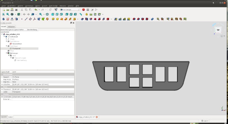Close the olga_schalter_010 document tab
The height and width of the screenshot is (124, 228).
[x=97, y=117]
